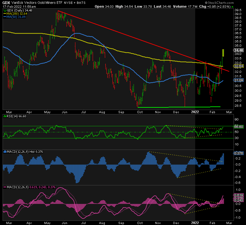
Task: Click the 10 label on RSI axis
Action: (237, 144)
